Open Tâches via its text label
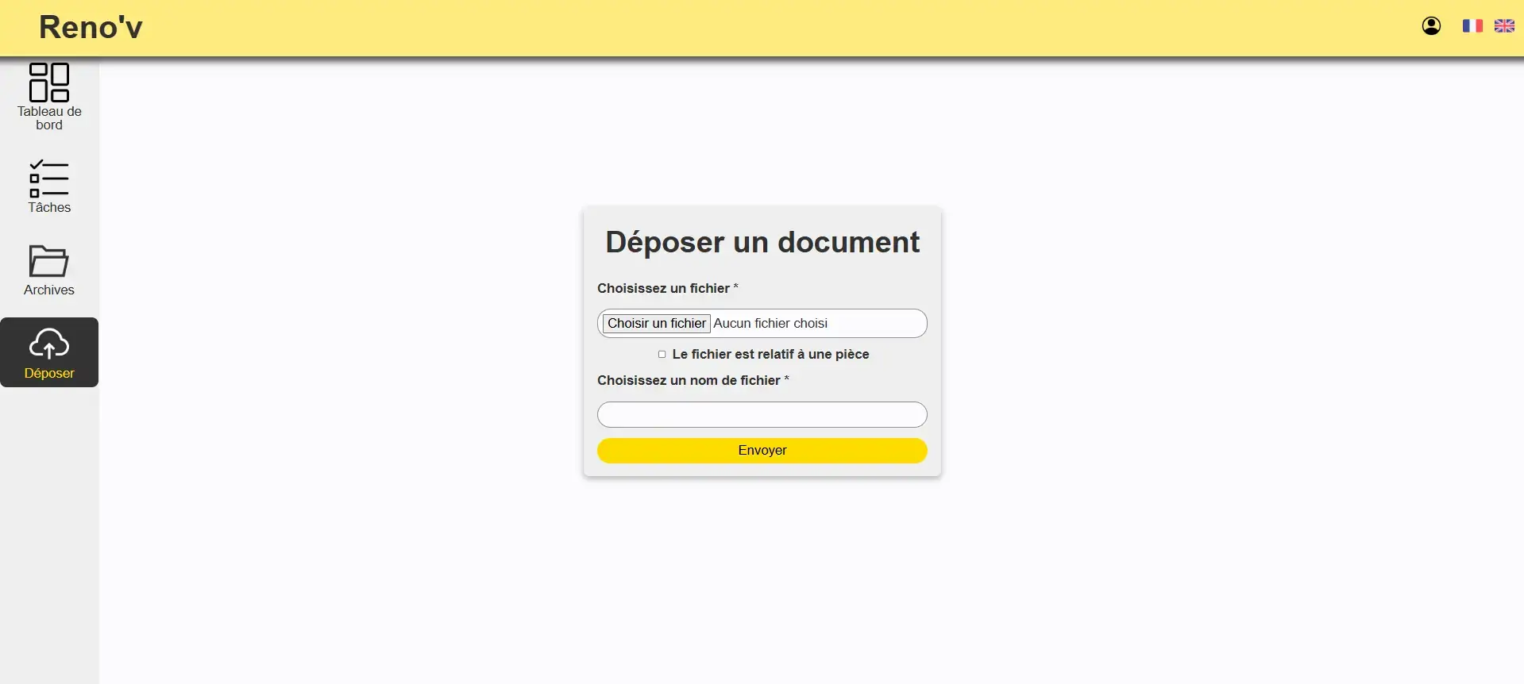This screenshot has width=1524, height=684. coord(49,208)
